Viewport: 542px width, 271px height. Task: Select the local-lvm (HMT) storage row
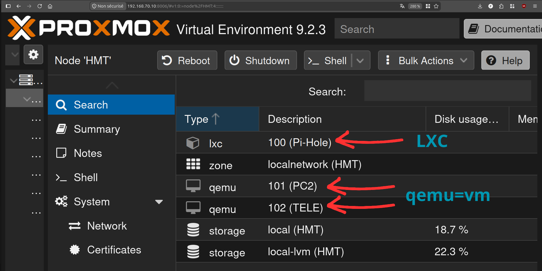356,252
